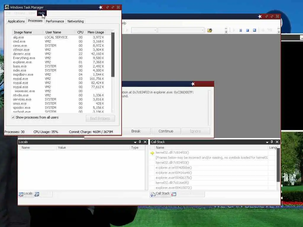Close the Locals panel
Image resolution: width=303 pixels, height=227 pixels.
(145, 142)
